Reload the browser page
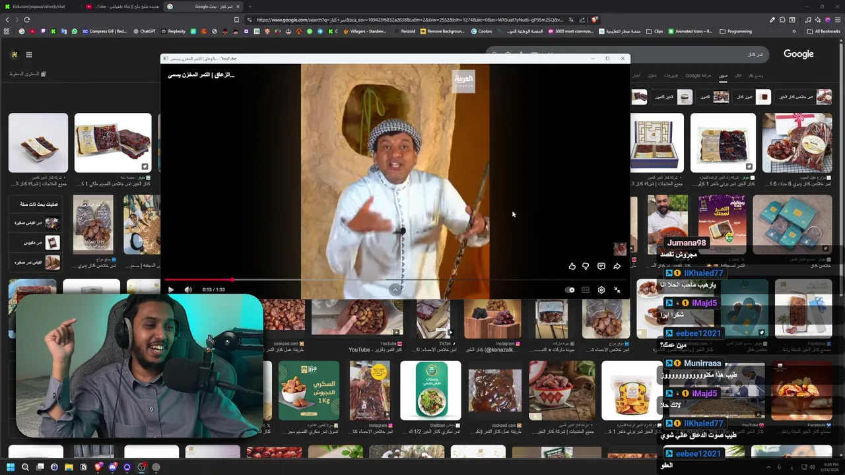 (x=26, y=20)
